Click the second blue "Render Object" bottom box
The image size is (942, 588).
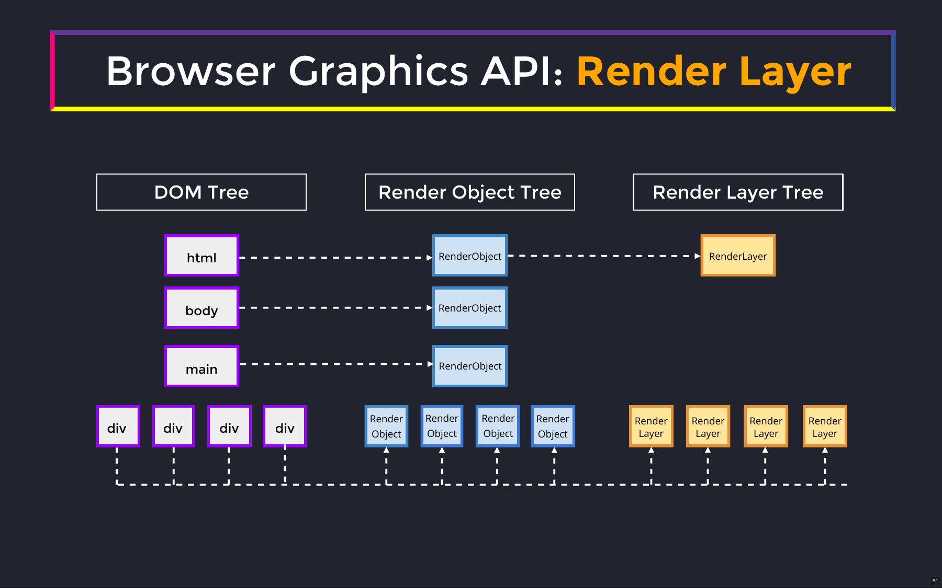point(442,426)
